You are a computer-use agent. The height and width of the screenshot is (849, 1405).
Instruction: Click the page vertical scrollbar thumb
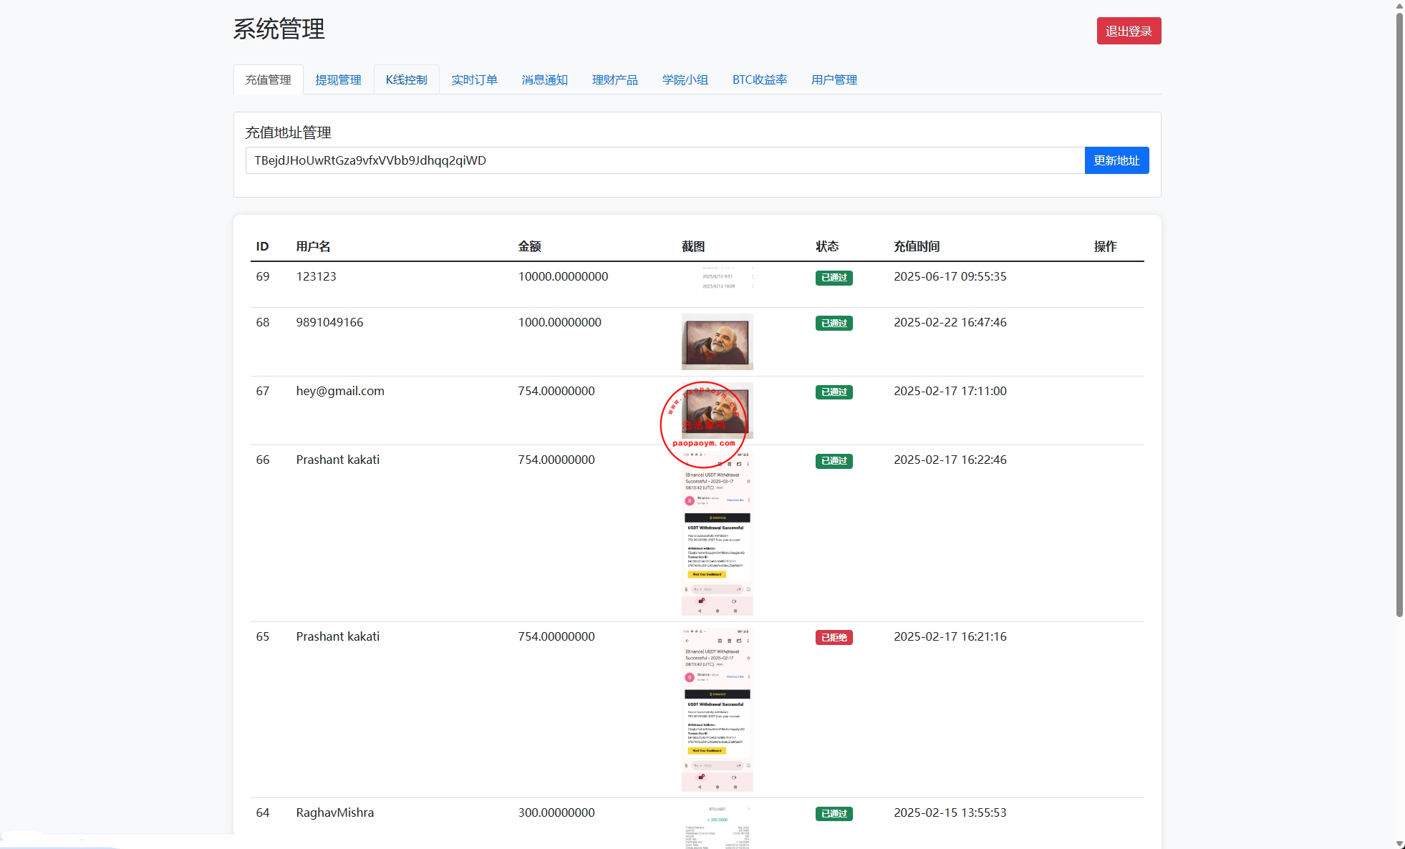[x=1399, y=315]
